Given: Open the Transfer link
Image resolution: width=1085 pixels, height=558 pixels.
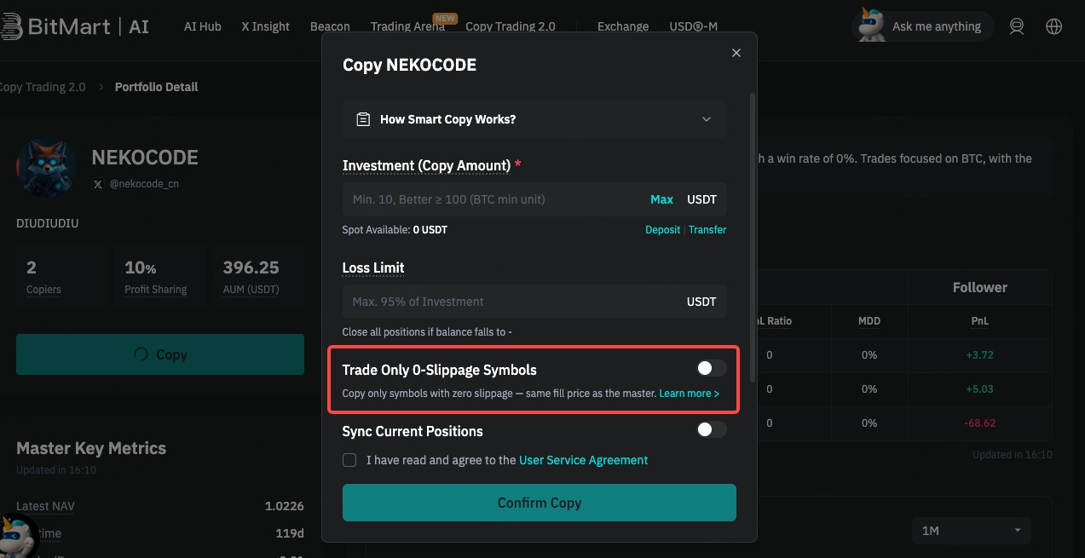Looking at the screenshot, I should [x=707, y=230].
